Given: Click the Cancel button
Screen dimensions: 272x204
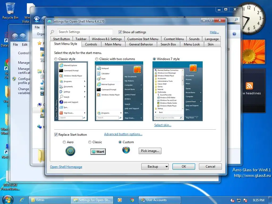Looking at the screenshot, I should 210,167.
